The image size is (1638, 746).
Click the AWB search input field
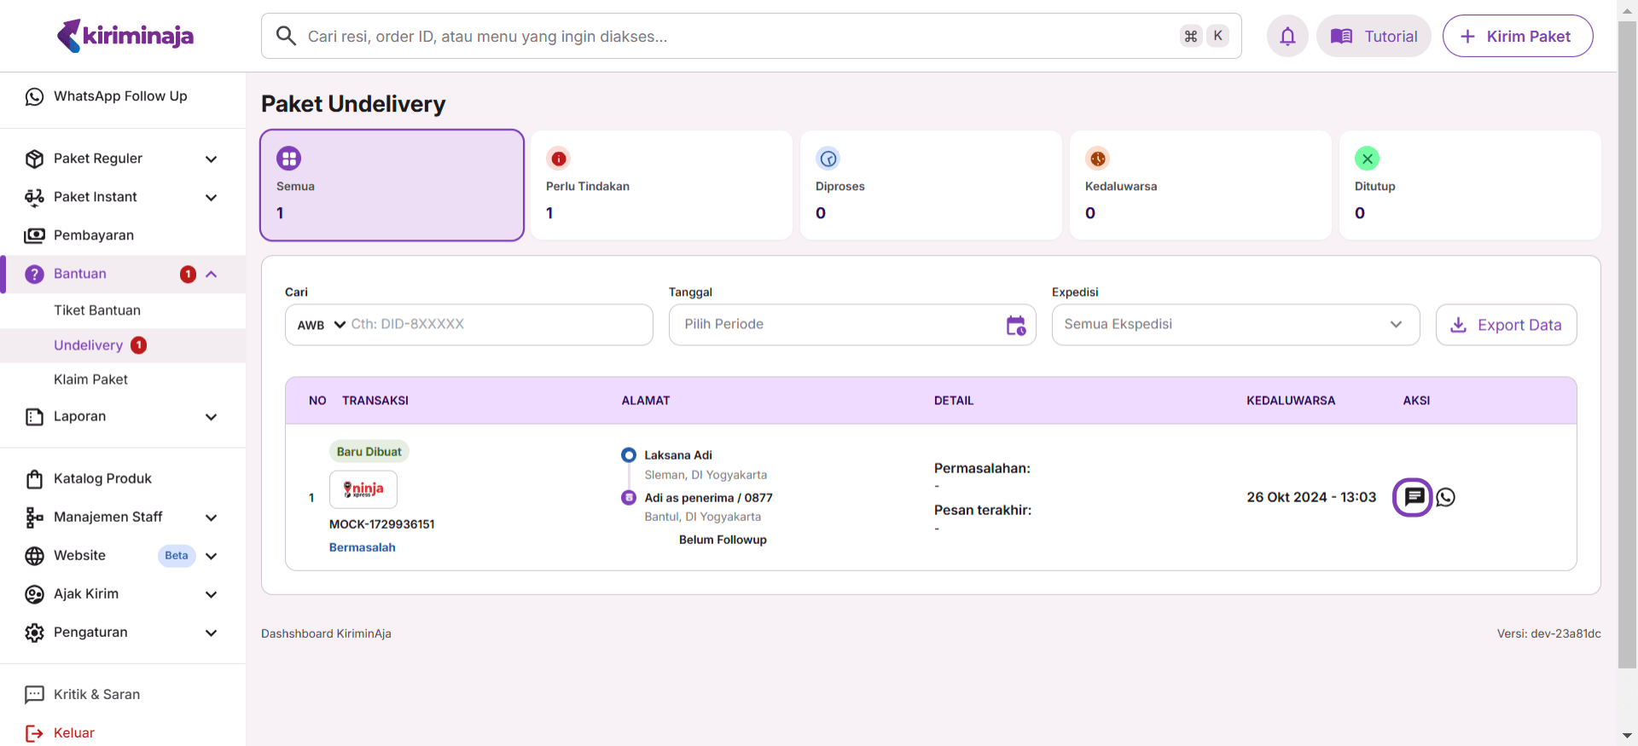coord(495,325)
